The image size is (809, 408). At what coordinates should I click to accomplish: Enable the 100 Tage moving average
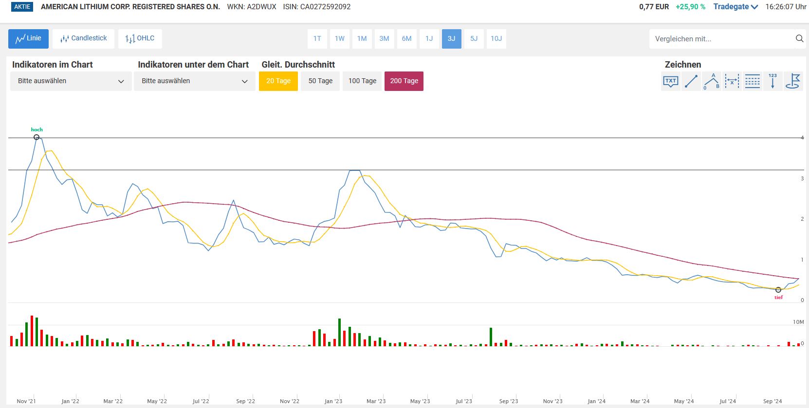[x=362, y=81]
